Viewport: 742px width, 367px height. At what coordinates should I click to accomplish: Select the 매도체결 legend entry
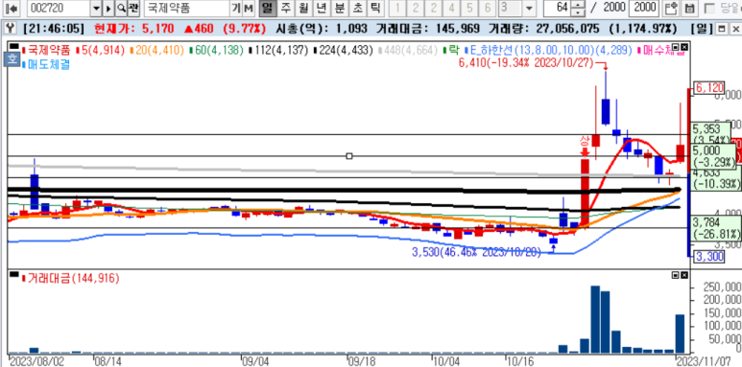47,65
